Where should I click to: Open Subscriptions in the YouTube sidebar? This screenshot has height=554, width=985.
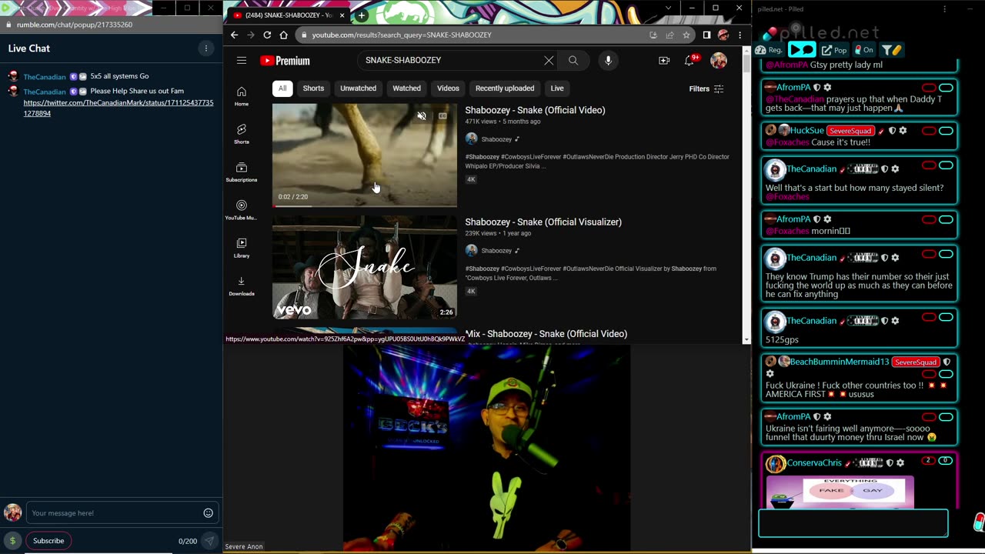point(242,171)
